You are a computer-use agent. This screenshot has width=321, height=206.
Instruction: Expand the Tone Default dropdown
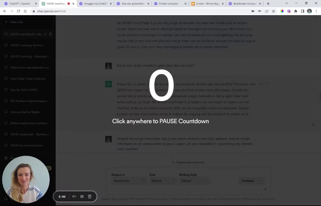click(163, 181)
